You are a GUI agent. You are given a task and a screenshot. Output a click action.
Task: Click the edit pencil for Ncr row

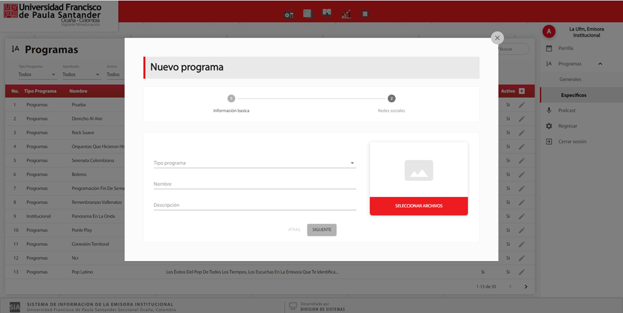click(521, 258)
